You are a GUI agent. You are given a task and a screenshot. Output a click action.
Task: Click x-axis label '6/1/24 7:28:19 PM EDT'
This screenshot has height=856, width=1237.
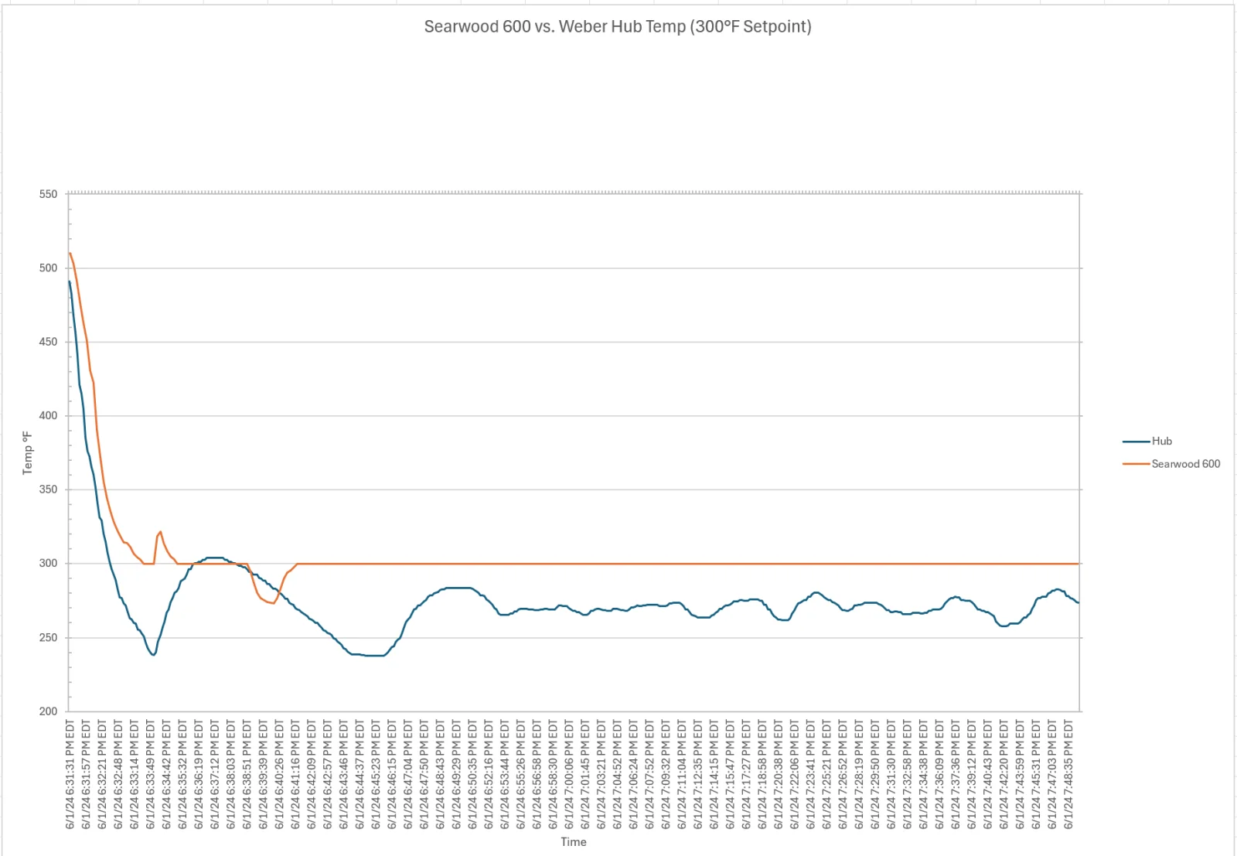[x=859, y=775]
